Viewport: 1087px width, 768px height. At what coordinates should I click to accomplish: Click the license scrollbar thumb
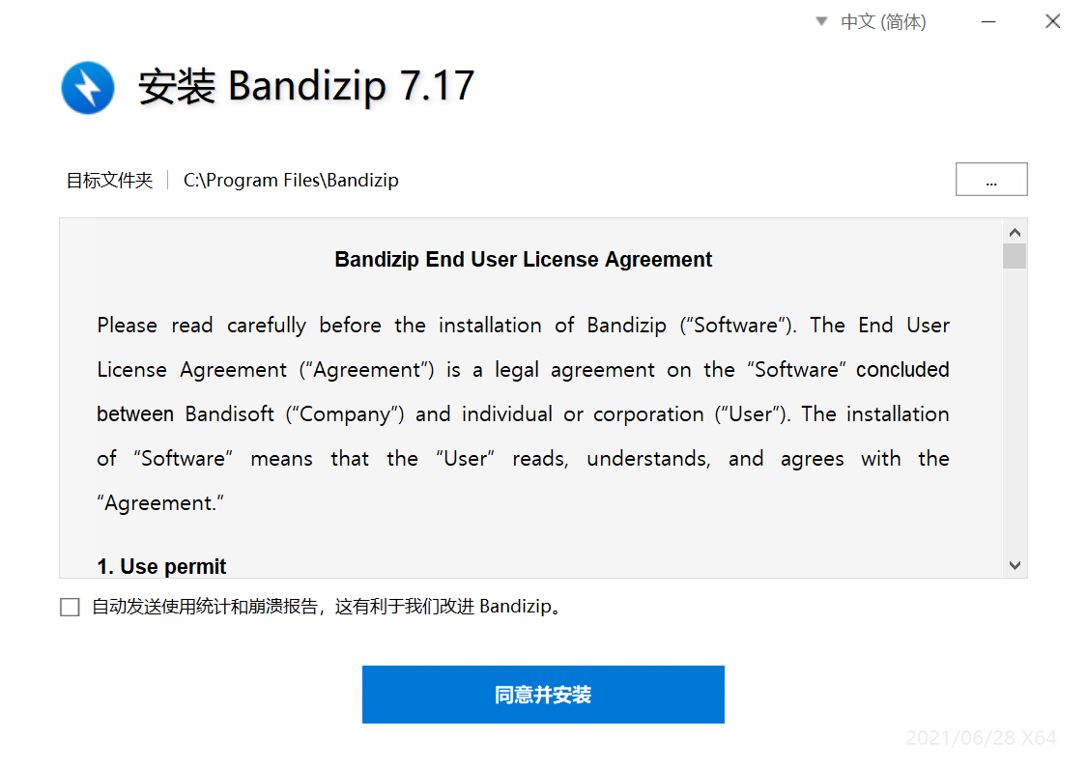pyautogui.click(x=1015, y=256)
